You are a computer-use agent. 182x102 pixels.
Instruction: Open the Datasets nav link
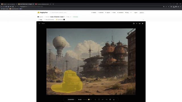pyautogui.click(x=101, y=12)
